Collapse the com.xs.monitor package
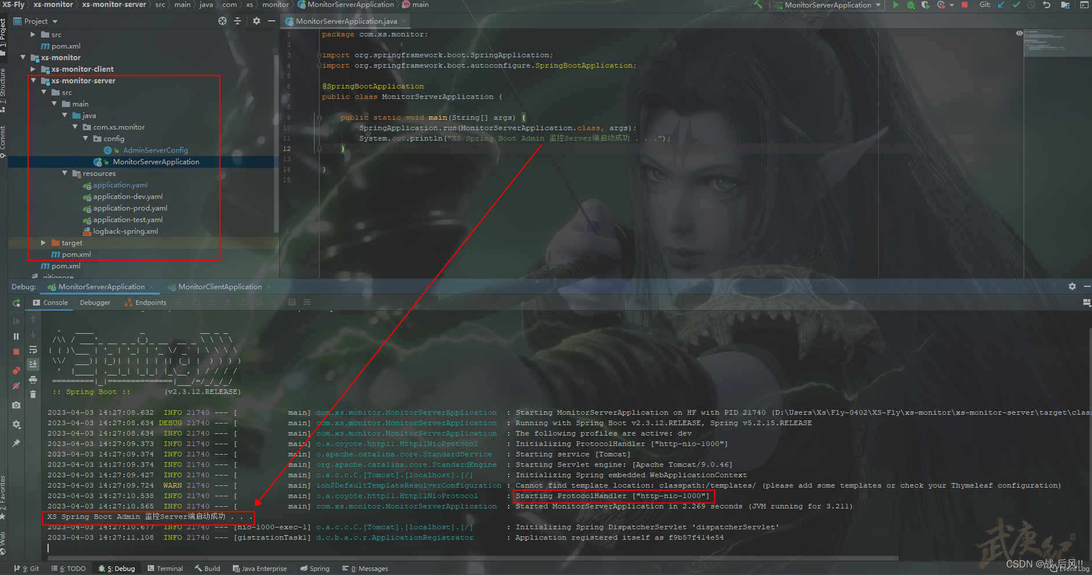 pos(75,127)
